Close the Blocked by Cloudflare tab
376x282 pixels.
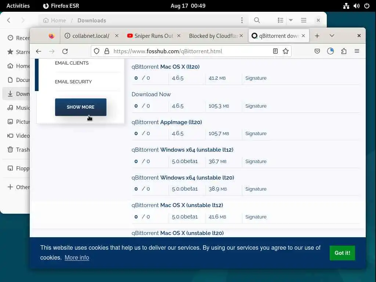click(x=241, y=36)
